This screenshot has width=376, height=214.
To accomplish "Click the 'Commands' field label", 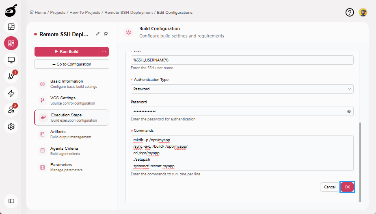I will 144,131.
